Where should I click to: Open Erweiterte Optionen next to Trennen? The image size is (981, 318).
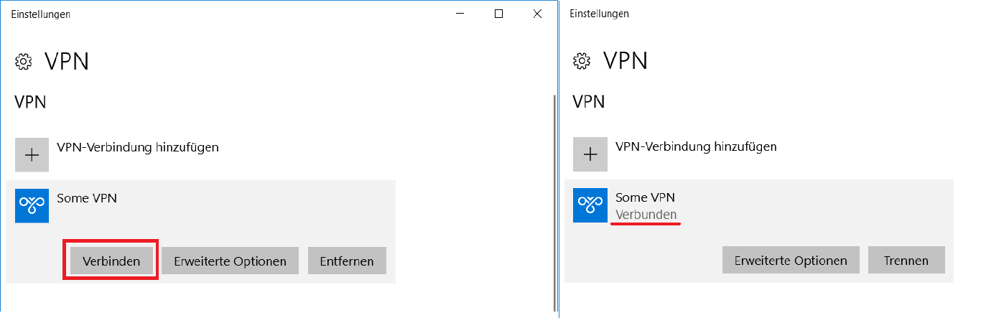click(791, 261)
